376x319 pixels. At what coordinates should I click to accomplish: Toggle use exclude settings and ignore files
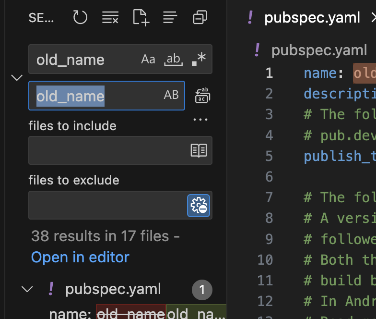click(x=199, y=205)
